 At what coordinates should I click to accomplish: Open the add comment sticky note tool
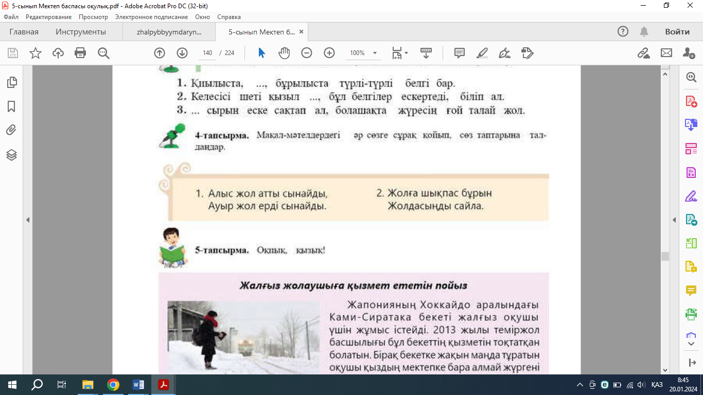460,53
